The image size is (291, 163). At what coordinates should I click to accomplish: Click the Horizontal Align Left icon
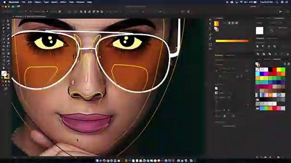click(x=81, y=12)
